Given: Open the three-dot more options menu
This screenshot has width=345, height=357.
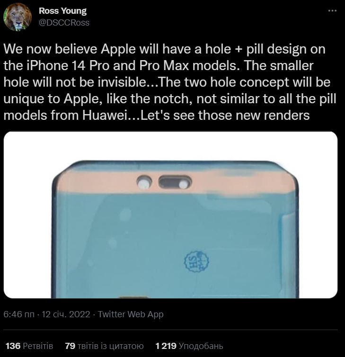Looking at the screenshot, I should [x=333, y=10].
